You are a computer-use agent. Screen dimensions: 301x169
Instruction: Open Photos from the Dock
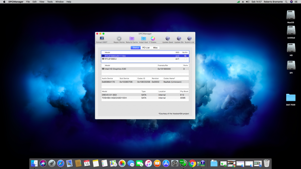click(x=122, y=164)
